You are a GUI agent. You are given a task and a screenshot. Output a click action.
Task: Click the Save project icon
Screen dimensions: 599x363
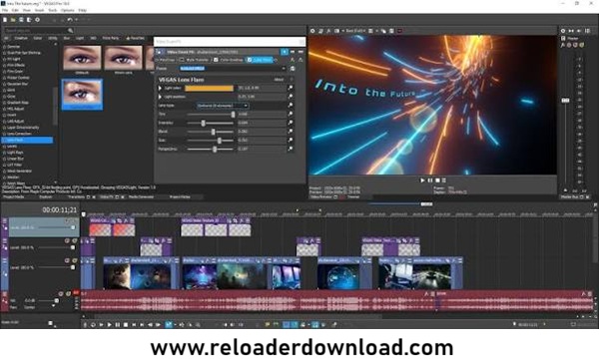21,20
